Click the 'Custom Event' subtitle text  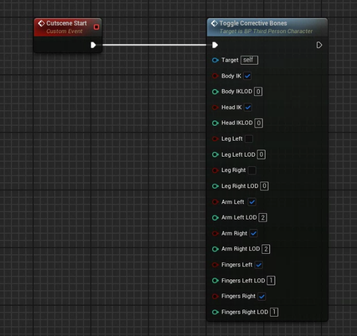click(x=65, y=31)
